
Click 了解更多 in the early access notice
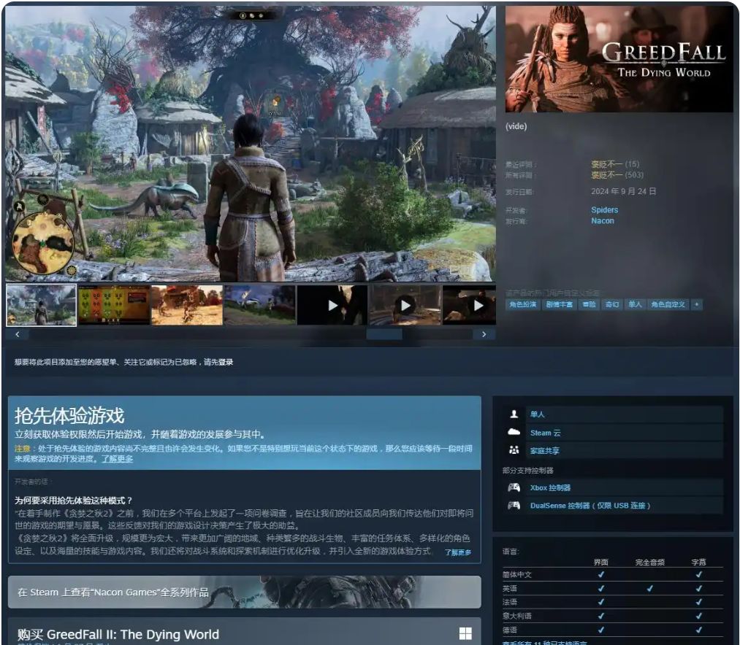pos(117,459)
